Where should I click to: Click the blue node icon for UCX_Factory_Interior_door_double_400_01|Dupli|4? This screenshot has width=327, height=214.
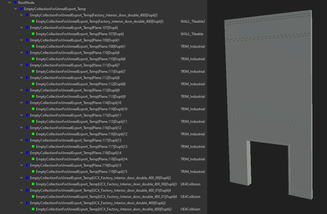click(x=27, y=190)
